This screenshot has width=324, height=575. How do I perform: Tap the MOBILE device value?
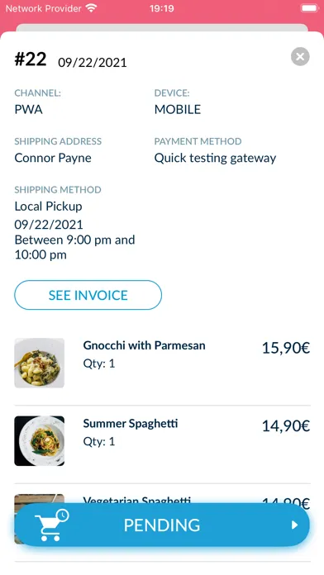[x=178, y=109]
